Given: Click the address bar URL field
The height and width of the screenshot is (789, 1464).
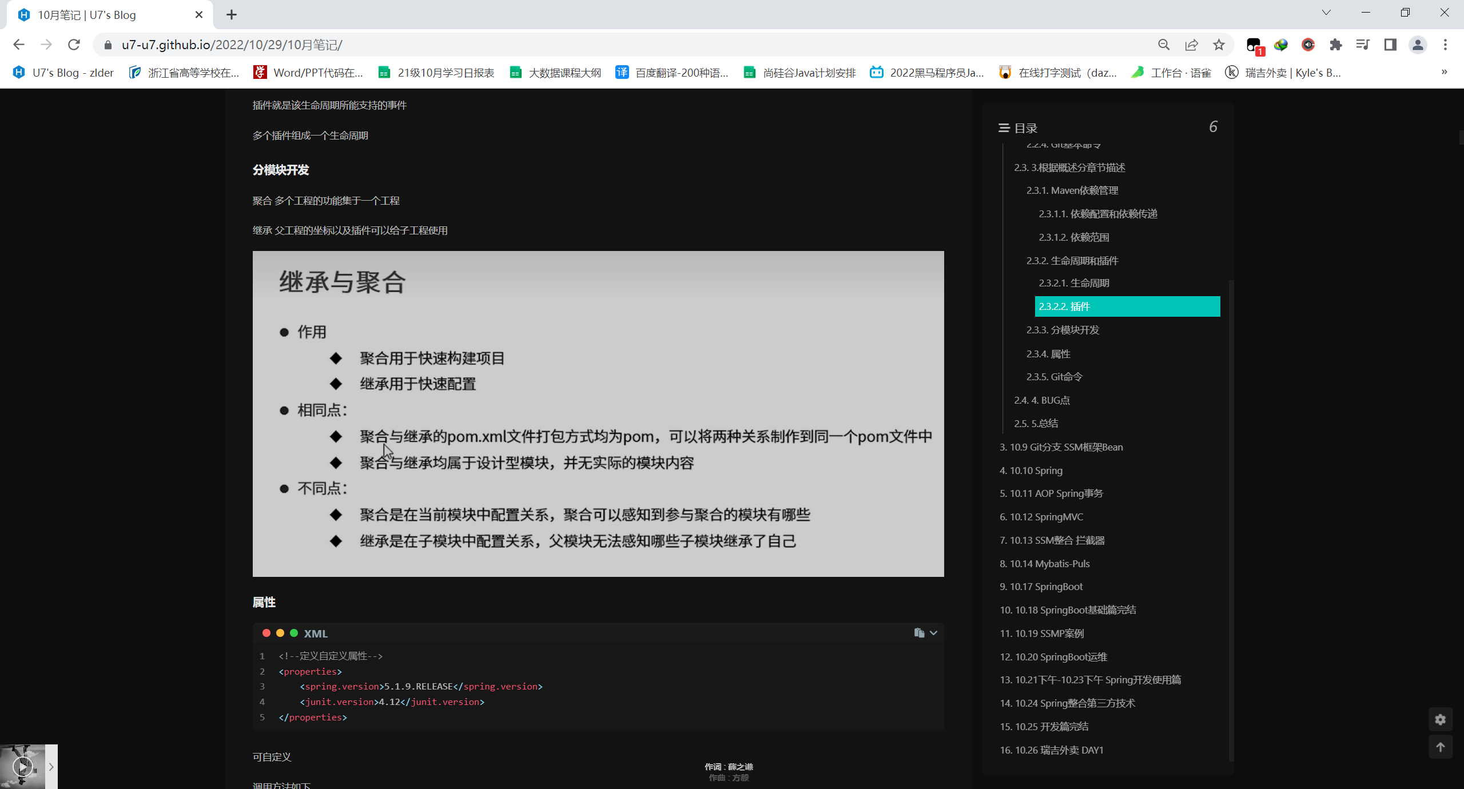Looking at the screenshot, I should pos(572,45).
